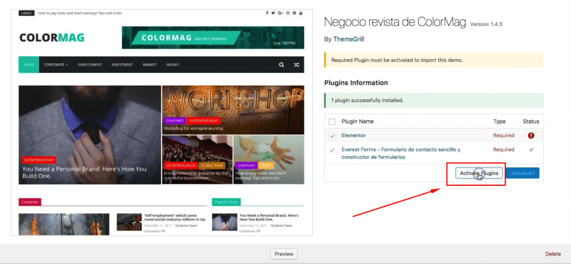Select EMPLOYMENT in the demo navigation
Screen dimensions: 571x264
90,65
